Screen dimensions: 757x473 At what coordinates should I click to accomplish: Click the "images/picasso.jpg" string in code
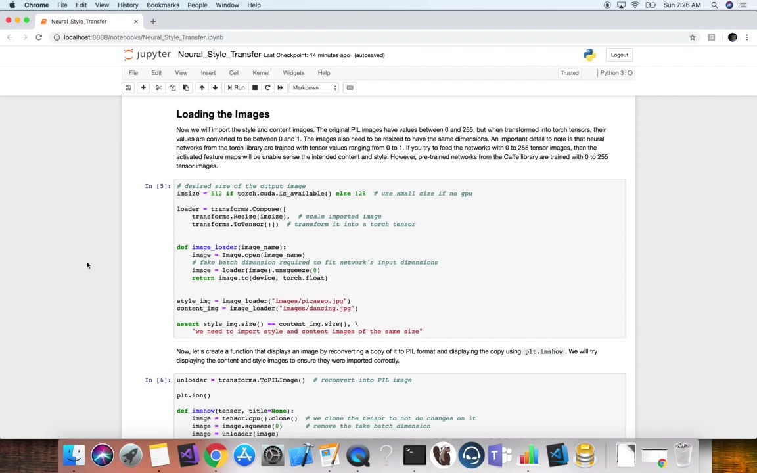click(x=309, y=301)
